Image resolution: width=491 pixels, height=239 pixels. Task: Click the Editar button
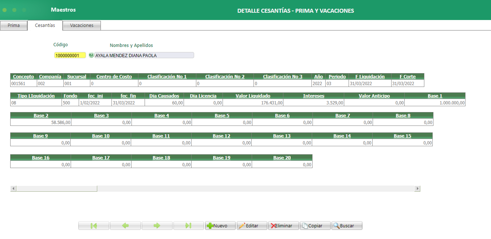pyautogui.click(x=252, y=226)
